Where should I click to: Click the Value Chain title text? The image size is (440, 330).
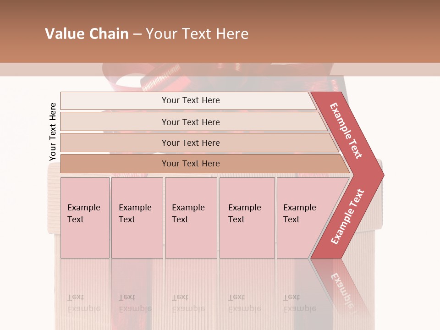(147, 34)
